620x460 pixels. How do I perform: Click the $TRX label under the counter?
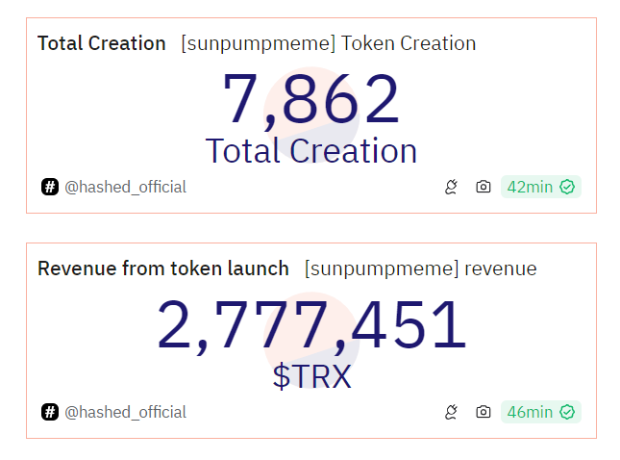pos(311,376)
